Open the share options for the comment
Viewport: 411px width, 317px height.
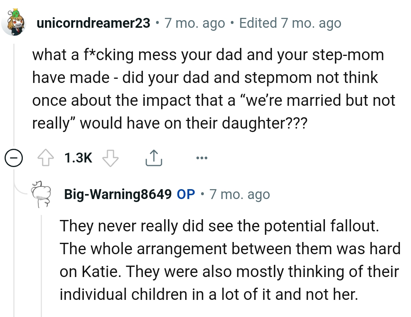coord(154,157)
